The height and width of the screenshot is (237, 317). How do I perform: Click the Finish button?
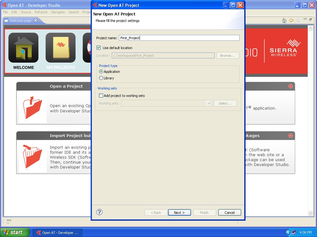204,212
